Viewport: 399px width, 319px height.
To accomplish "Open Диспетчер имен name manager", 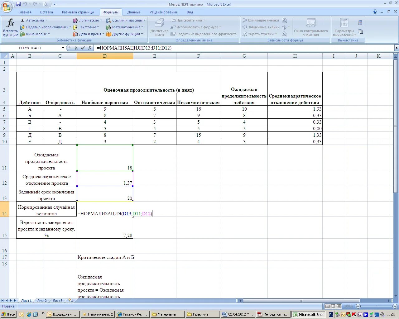I will (159, 27).
